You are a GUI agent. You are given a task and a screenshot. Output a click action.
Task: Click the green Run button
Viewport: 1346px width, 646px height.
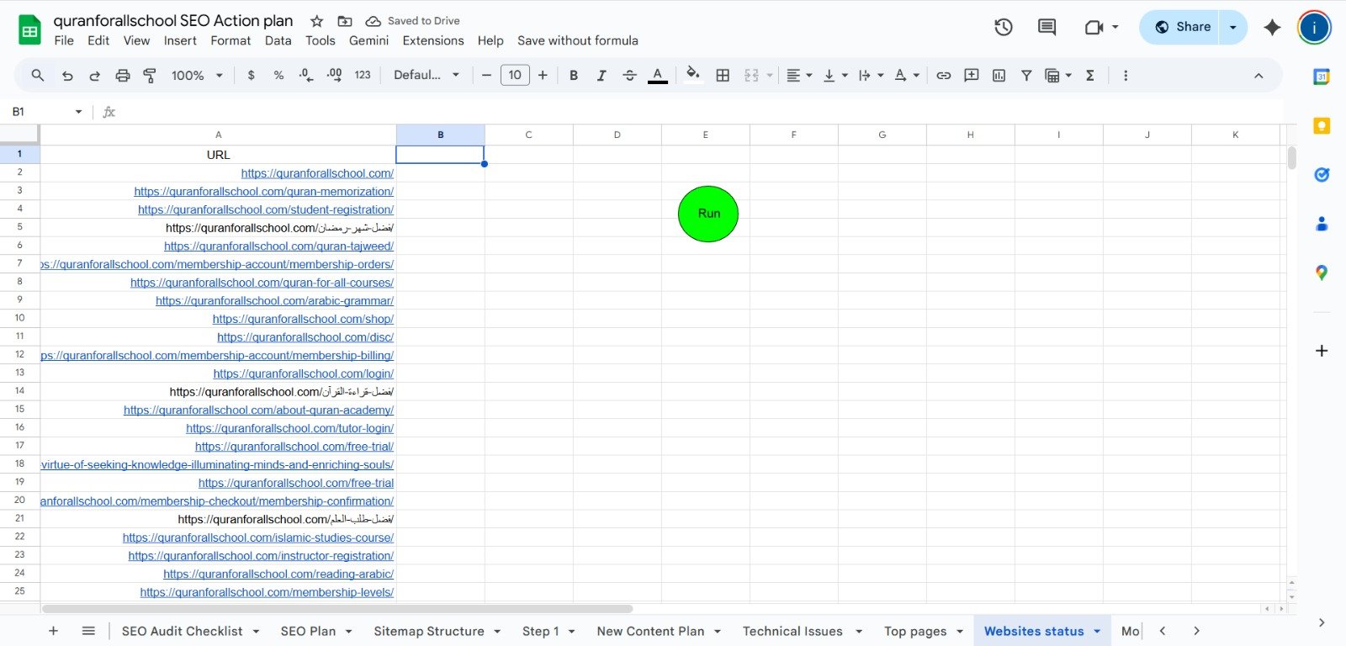pos(708,214)
